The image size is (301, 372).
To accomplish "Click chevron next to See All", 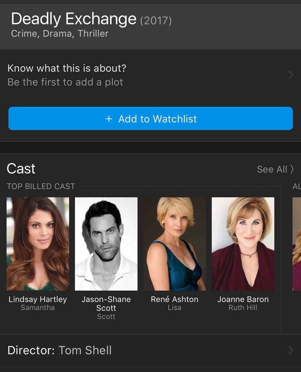I will pos(291,169).
